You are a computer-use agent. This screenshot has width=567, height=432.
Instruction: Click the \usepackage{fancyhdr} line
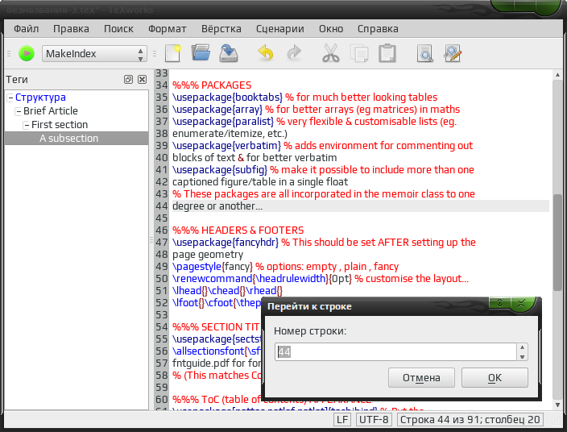(x=324, y=243)
